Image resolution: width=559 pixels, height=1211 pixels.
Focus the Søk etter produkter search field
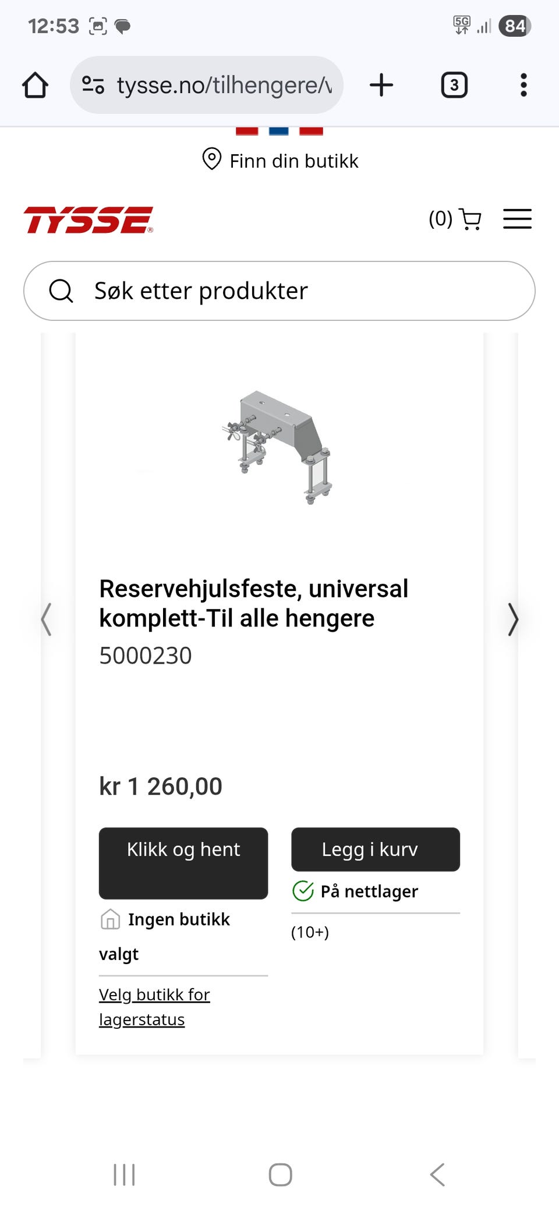point(303,291)
